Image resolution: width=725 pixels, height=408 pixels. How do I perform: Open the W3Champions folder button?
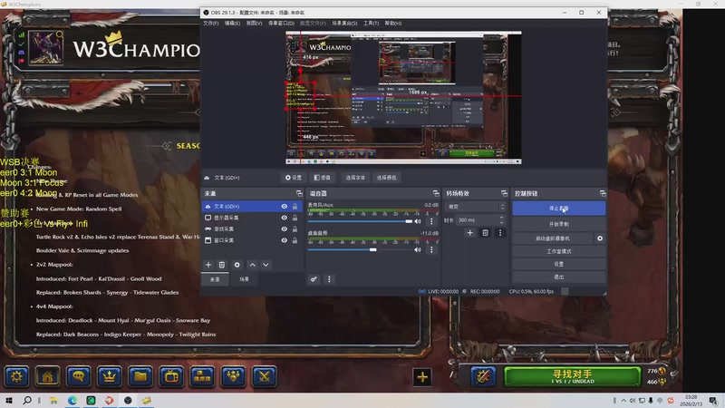click(140, 376)
